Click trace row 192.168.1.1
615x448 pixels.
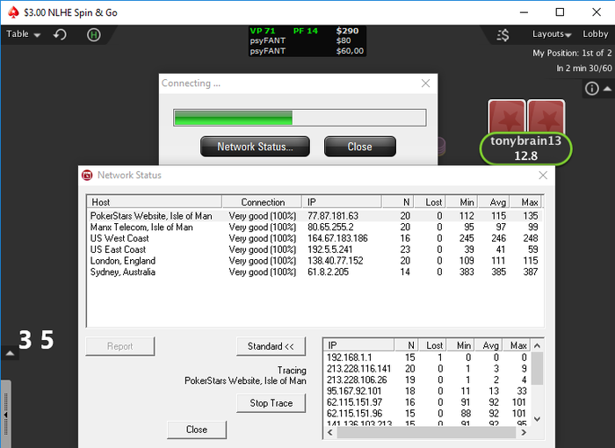(x=427, y=358)
